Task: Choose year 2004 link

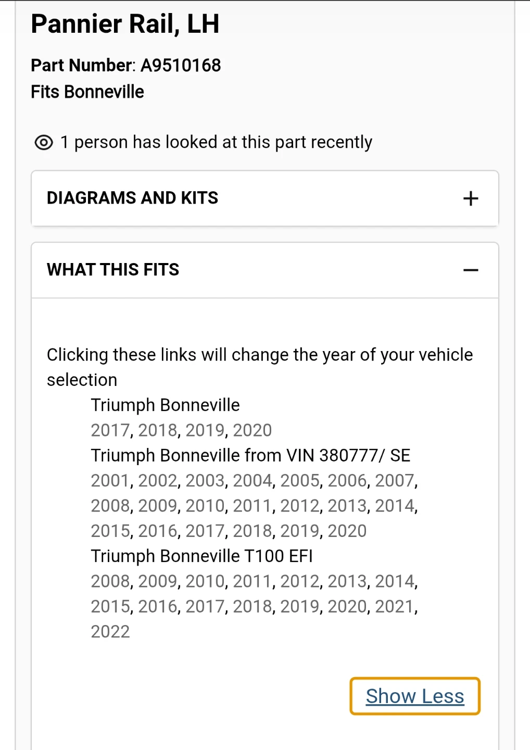Action: (x=252, y=480)
